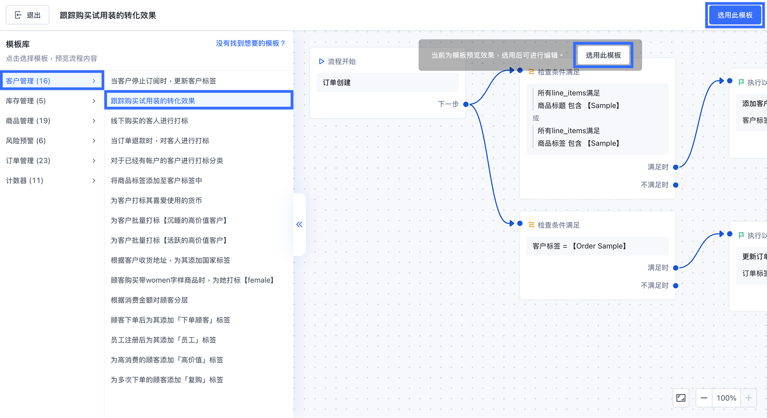This screenshot has height=418, width=767.
Task: Select the 订单管理 (23) category
Action: point(52,161)
